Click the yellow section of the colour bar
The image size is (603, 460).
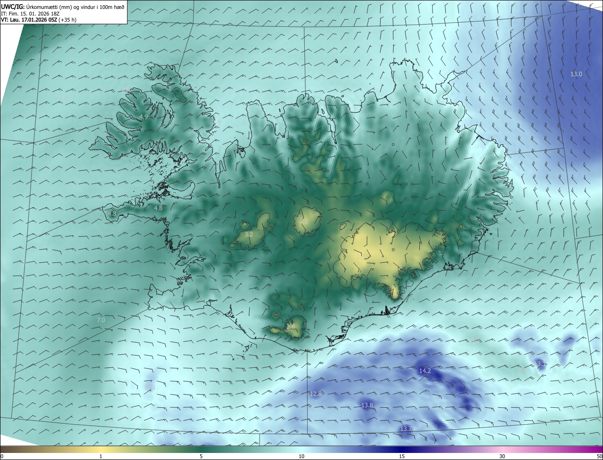point(101,450)
